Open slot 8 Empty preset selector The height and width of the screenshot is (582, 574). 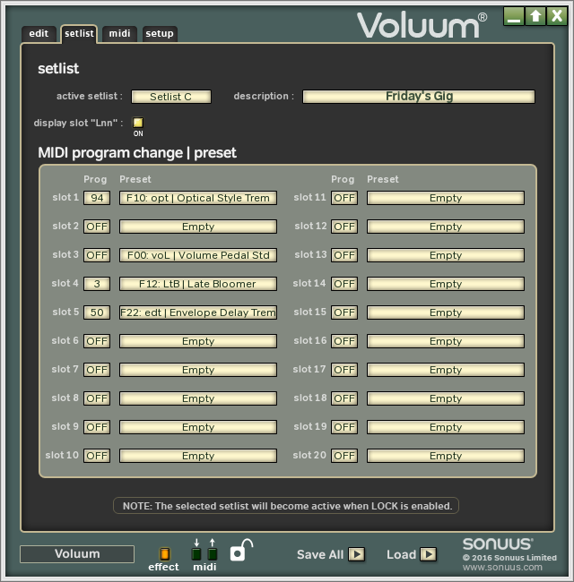click(x=198, y=398)
